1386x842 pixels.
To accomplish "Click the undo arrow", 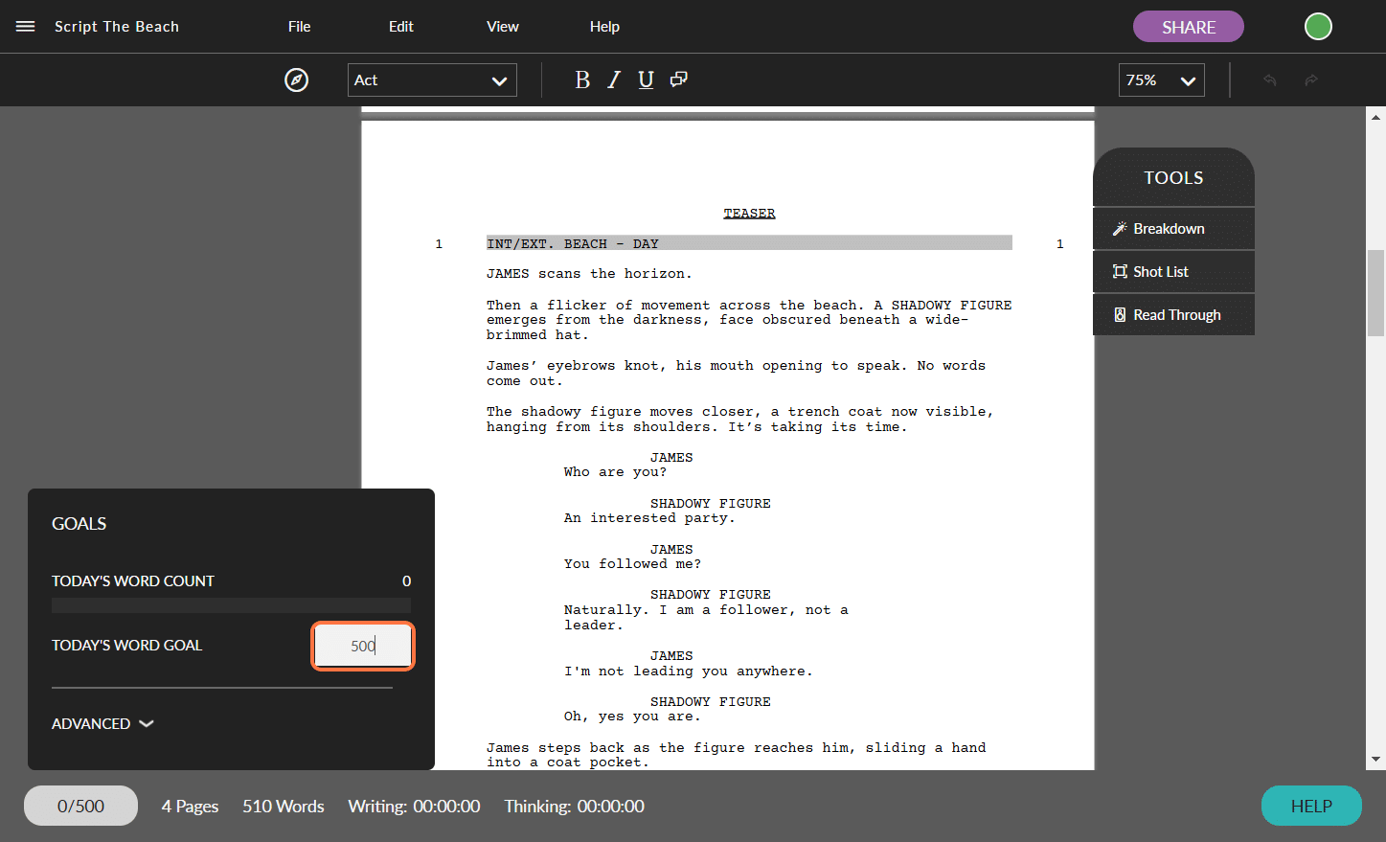I will [x=1269, y=80].
